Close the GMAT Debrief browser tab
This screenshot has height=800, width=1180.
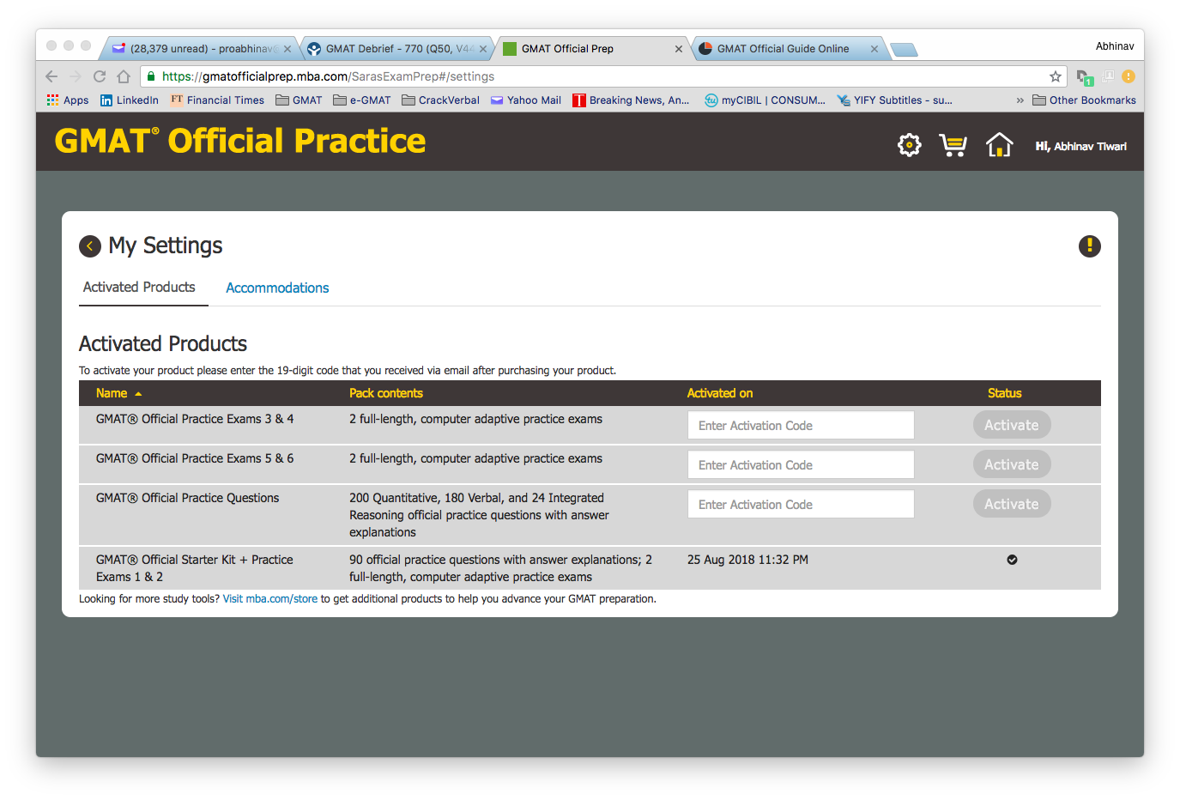[483, 49]
